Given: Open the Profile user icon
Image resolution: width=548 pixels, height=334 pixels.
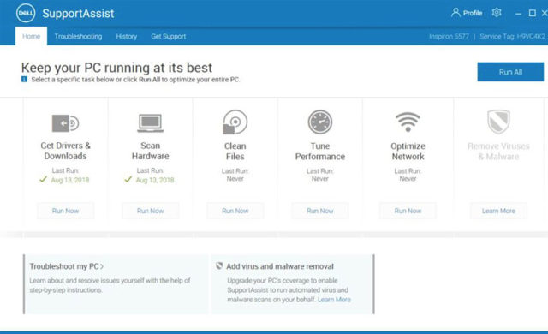Looking at the screenshot, I should pos(456,13).
